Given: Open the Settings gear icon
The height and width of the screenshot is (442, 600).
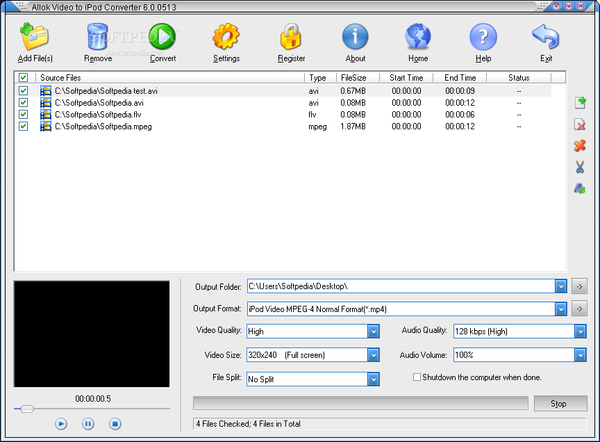Looking at the screenshot, I should (226, 37).
